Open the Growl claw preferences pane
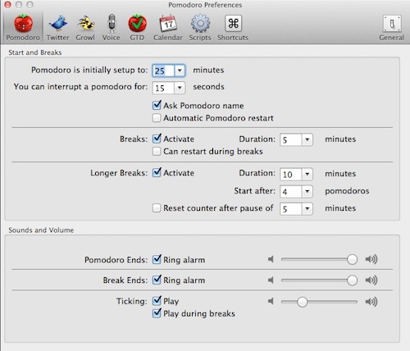 click(85, 28)
